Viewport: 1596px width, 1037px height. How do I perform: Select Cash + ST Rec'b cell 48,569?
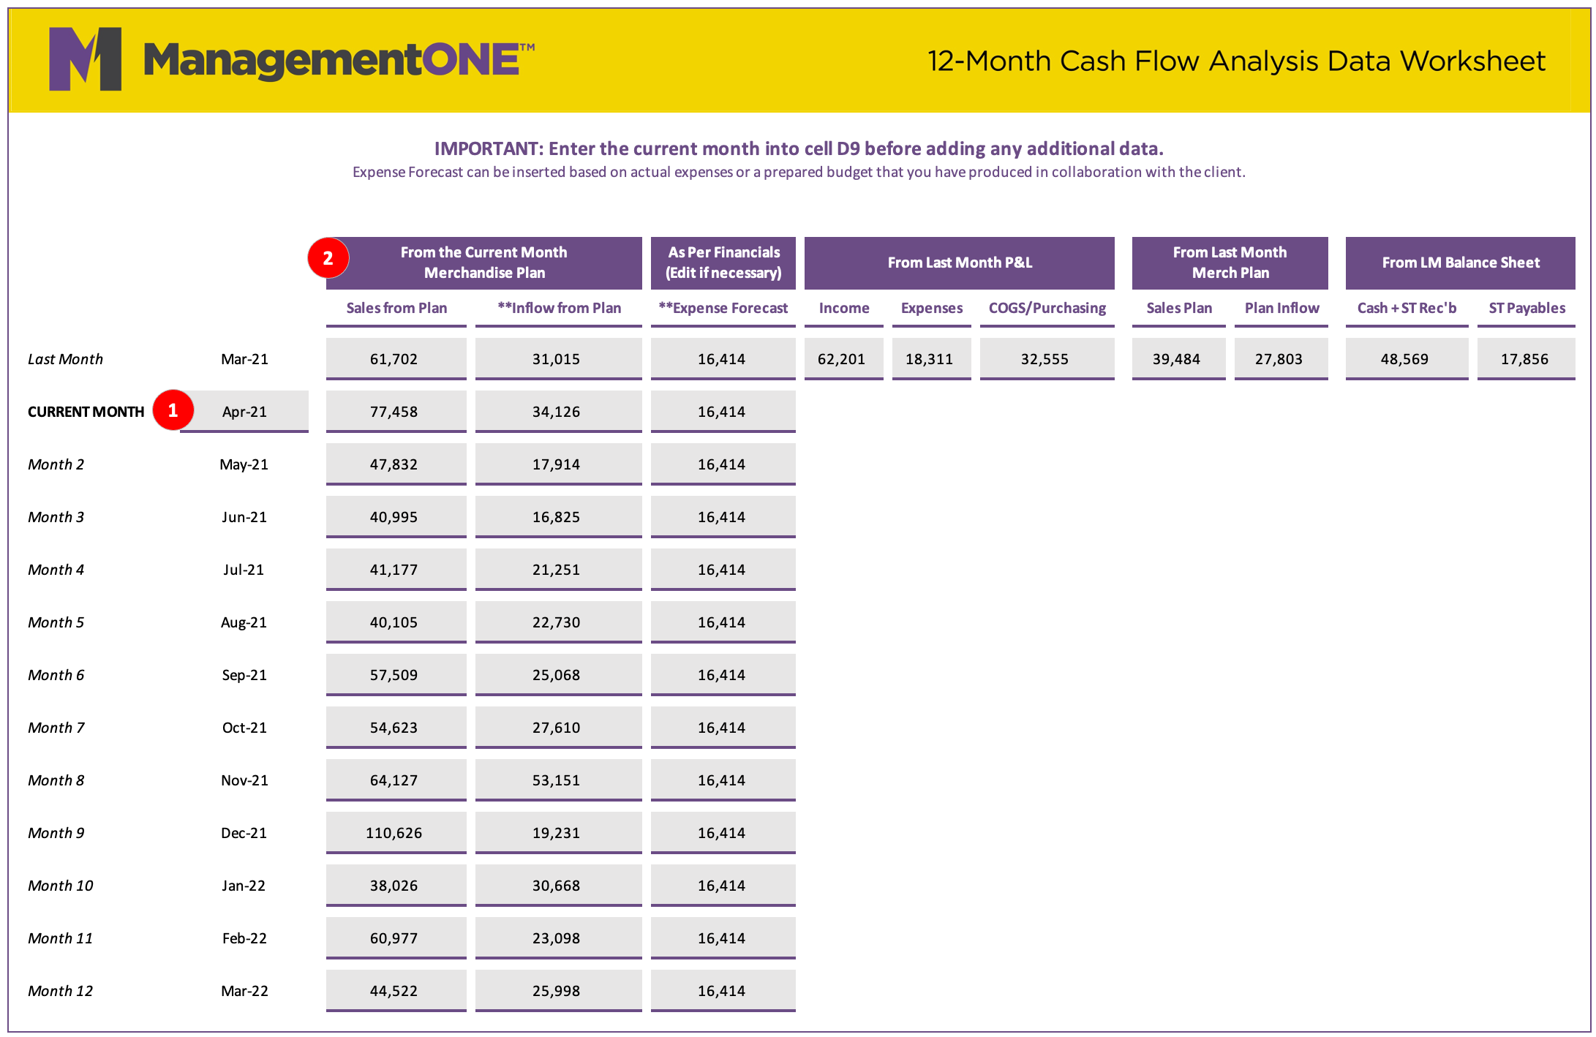click(x=1407, y=358)
